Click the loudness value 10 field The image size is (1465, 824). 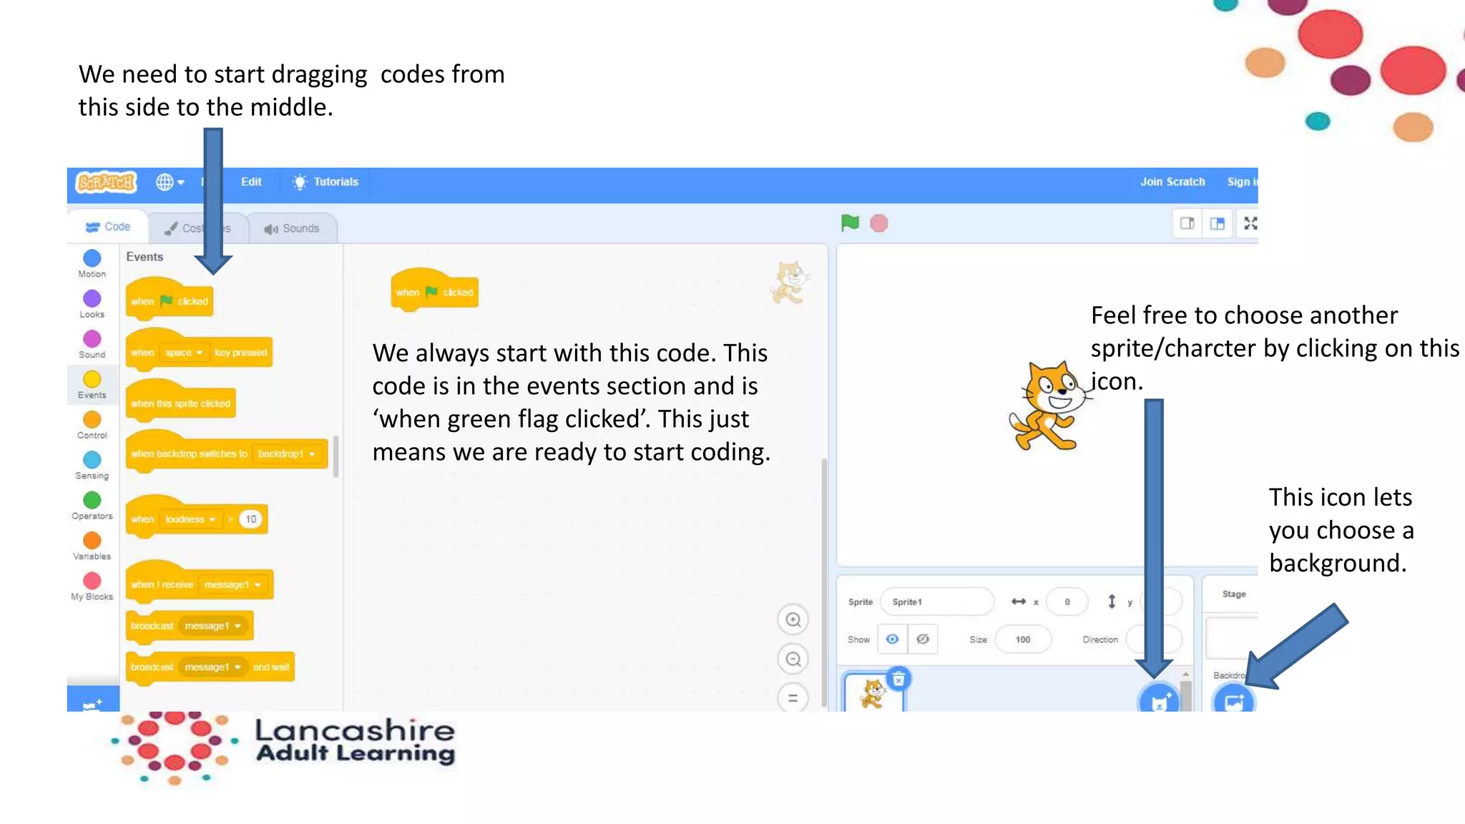point(250,519)
